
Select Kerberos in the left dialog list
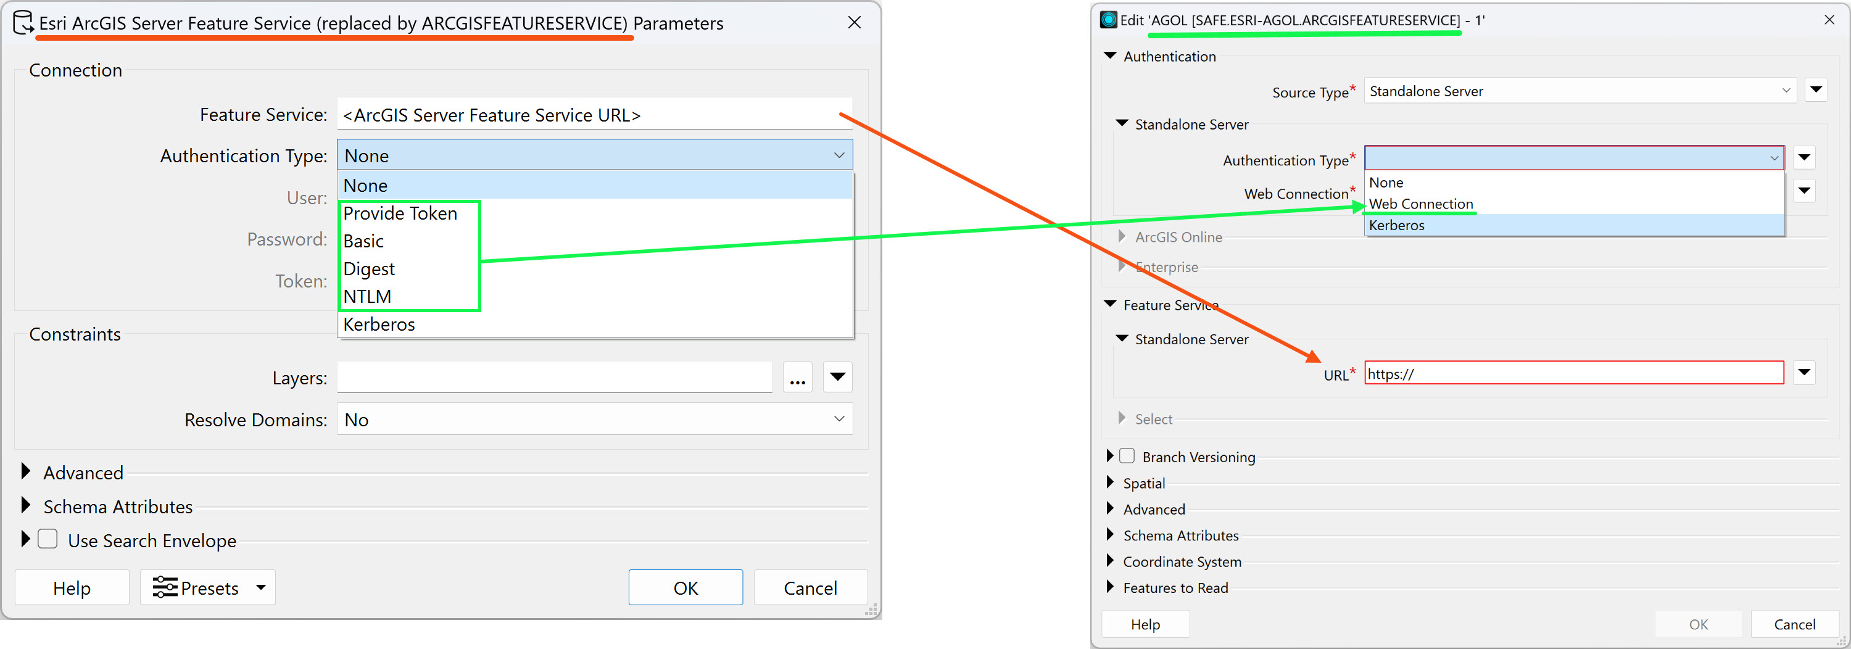[x=594, y=324]
